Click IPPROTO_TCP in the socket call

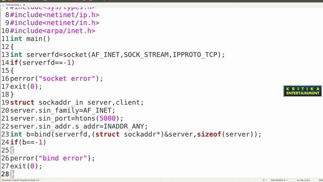(x=195, y=55)
